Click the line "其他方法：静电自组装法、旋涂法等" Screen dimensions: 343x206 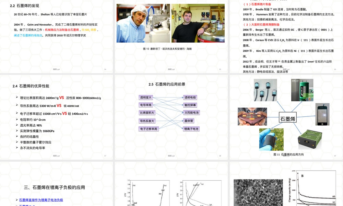(x=265, y=72)
